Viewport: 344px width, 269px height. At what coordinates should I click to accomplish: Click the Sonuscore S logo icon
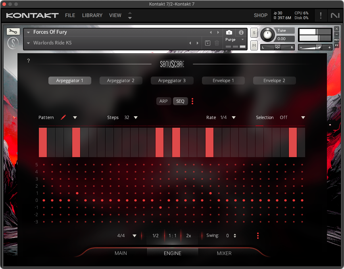(x=13, y=43)
